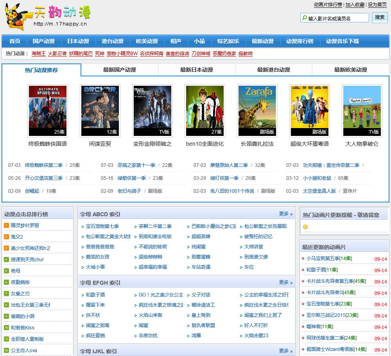Switch to the 最新港台动漫 tab

point(274,70)
